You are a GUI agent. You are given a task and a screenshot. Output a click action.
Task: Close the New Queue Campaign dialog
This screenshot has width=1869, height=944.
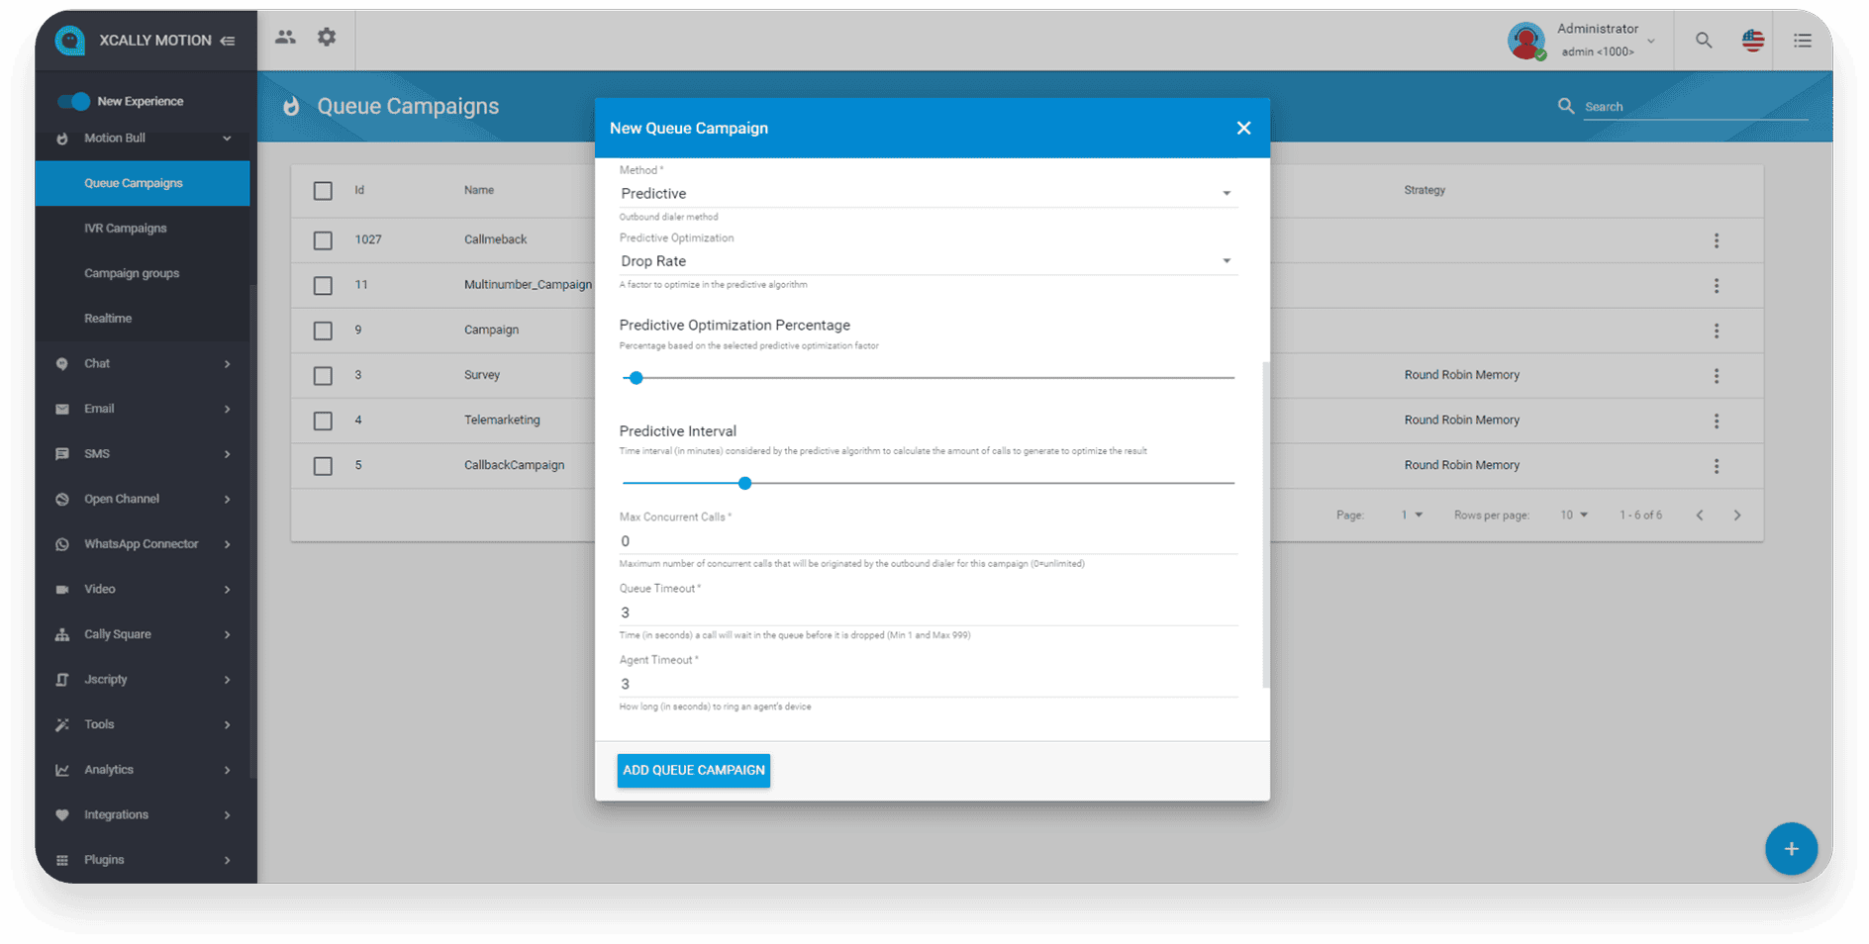pyautogui.click(x=1244, y=128)
